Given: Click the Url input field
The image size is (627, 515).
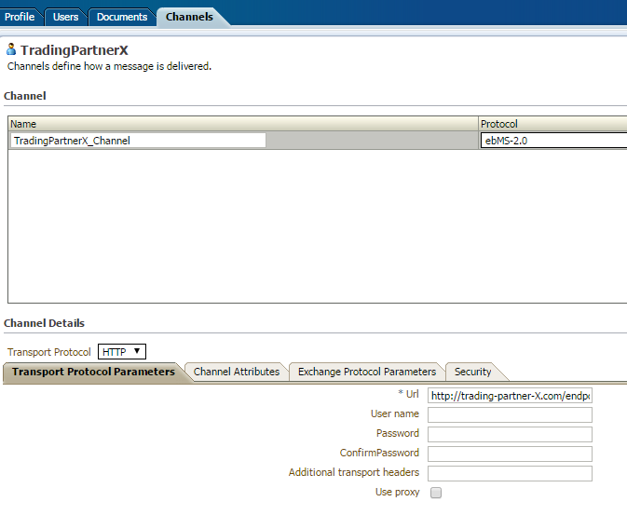Looking at the screenshot, I should click(x=510, y=396).
